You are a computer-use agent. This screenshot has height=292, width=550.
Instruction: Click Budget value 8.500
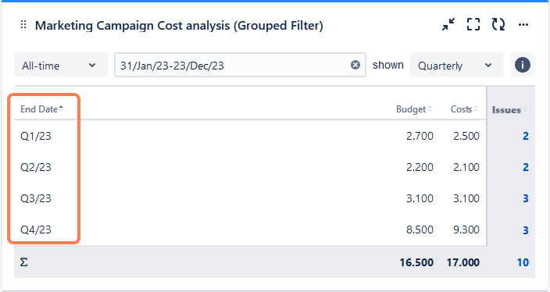(x=420, y=230)
